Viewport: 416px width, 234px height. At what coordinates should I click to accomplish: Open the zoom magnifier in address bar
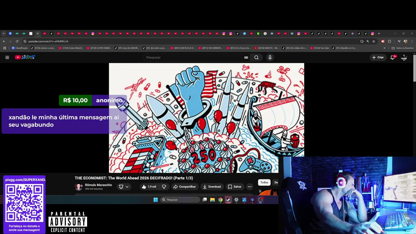[x=368, y=41]
